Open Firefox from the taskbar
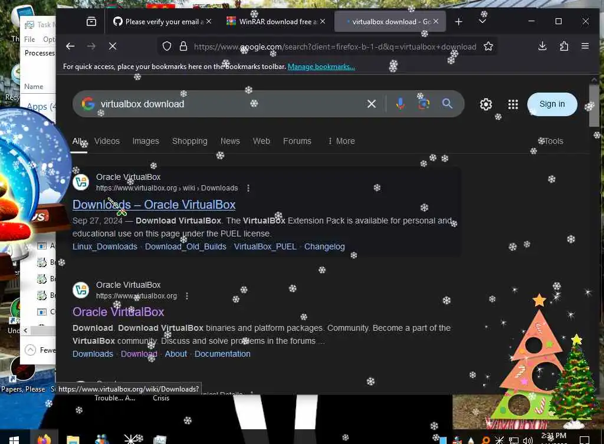604x444 pixels. click(x=44, y=439)
